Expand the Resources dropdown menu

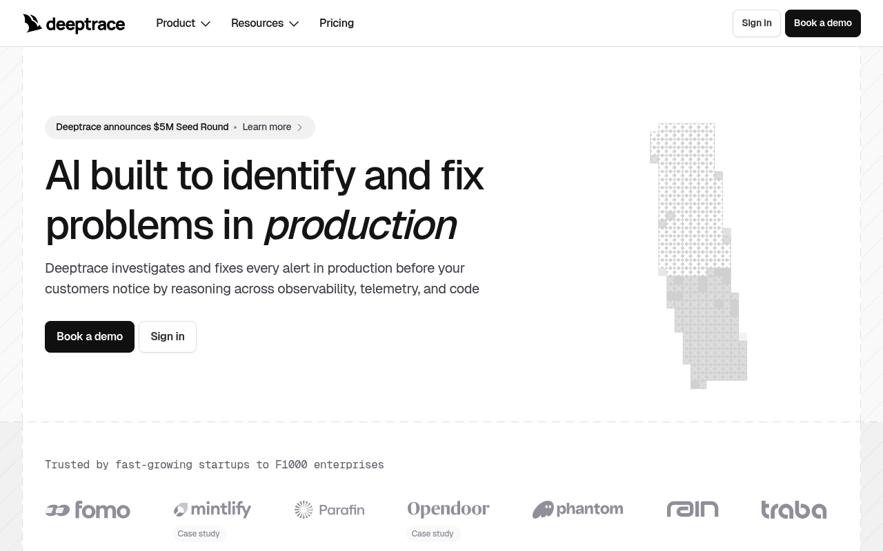pos(265,23)
